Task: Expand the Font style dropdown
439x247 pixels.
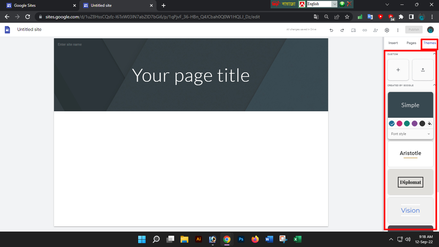Action: (x=410, y=134)
